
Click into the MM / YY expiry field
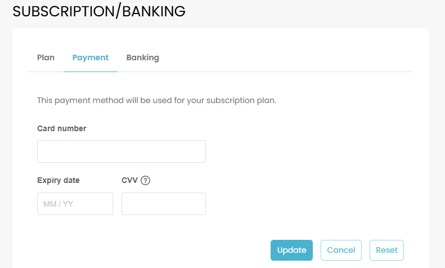click(x=75, y=204)
